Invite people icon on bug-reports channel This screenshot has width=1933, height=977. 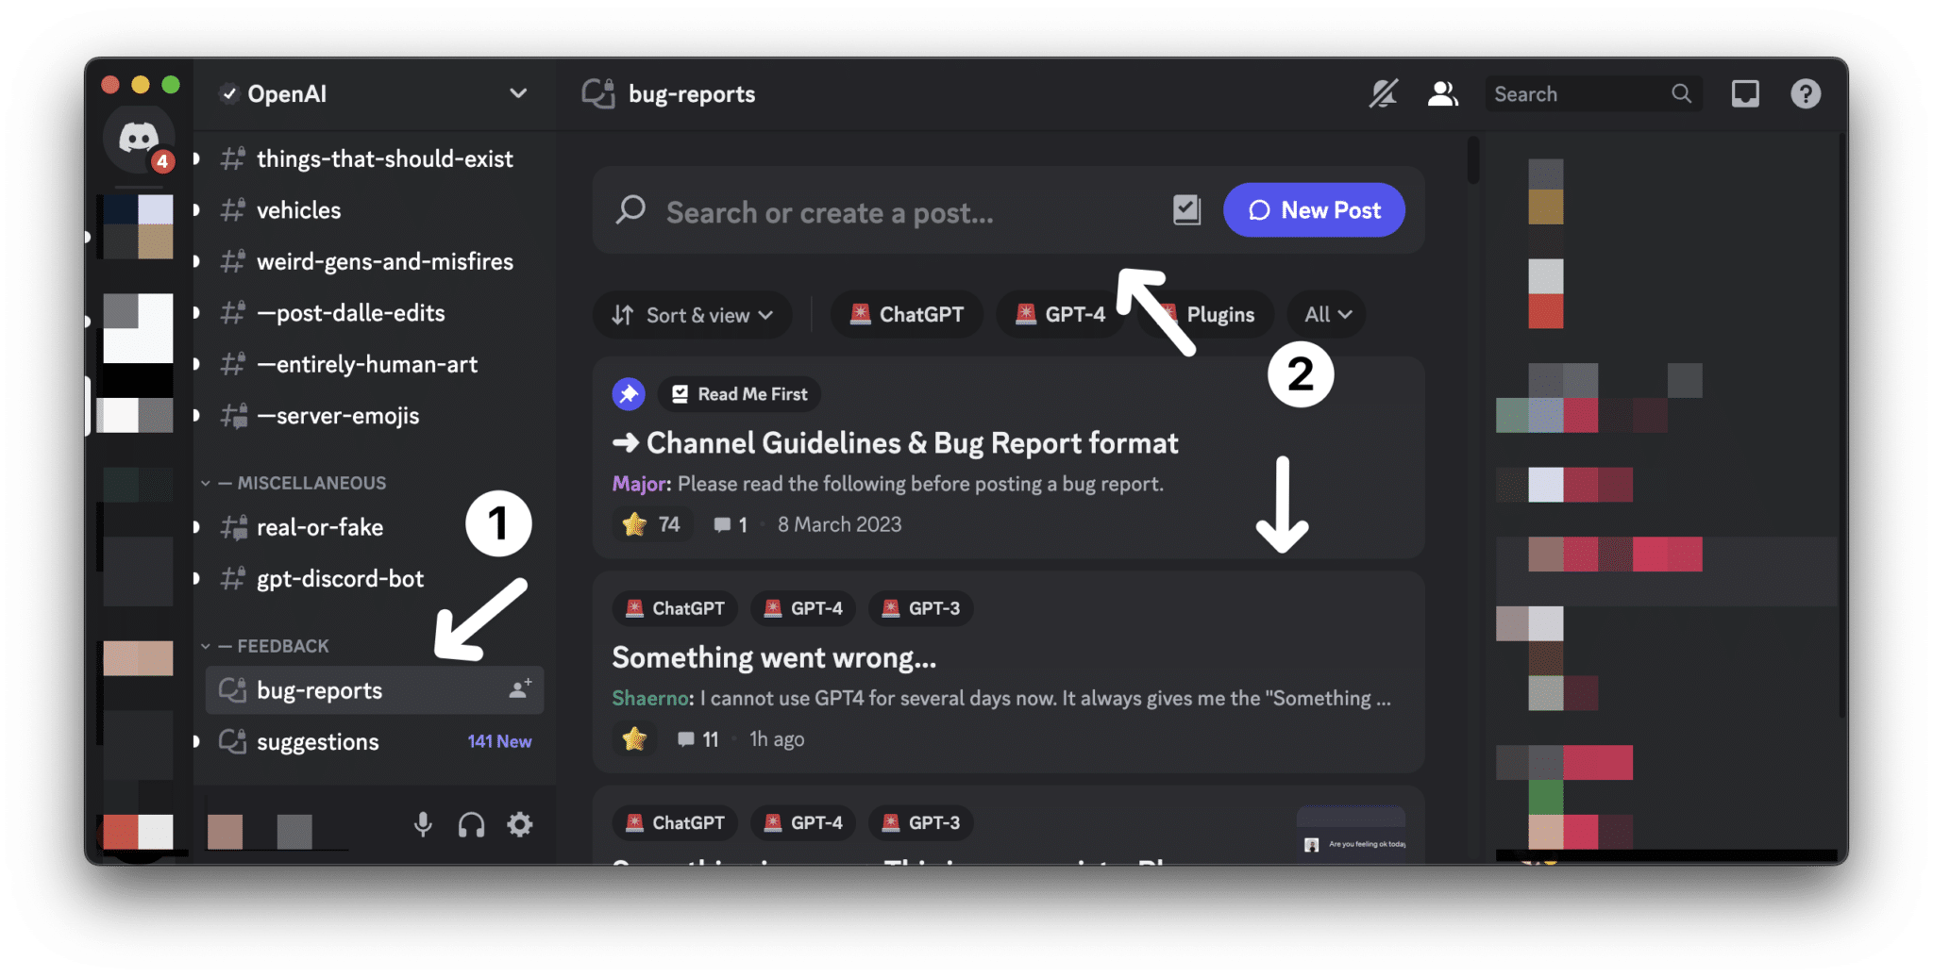(520, 689)
